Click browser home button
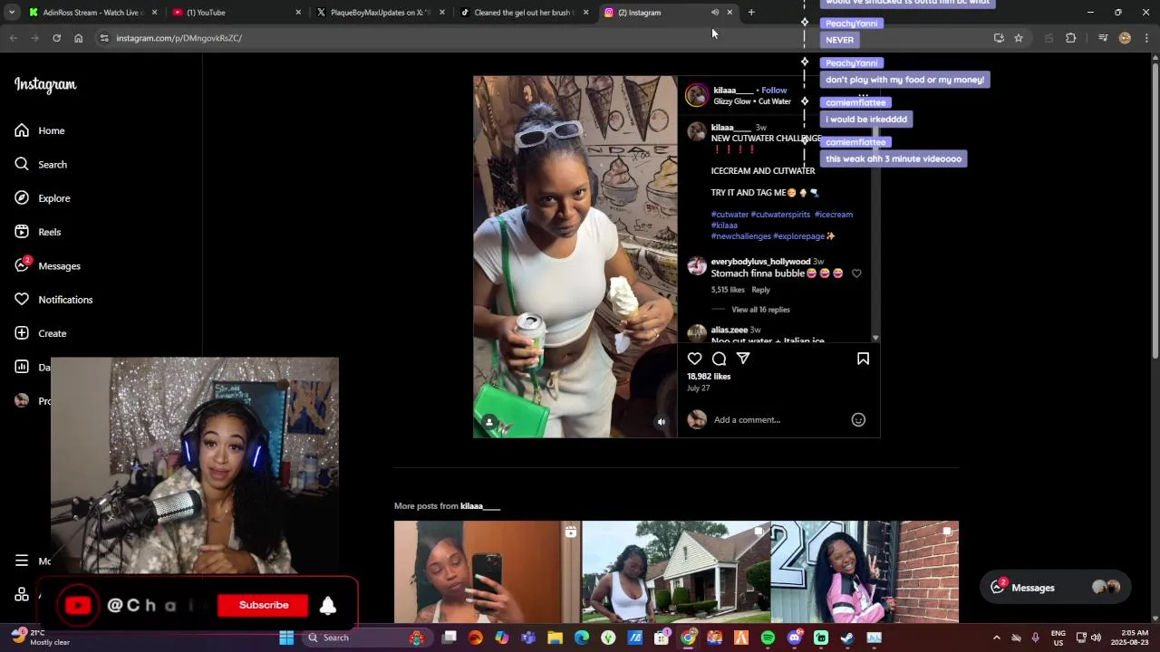The image size is (1160, 652). coord(78,38)
